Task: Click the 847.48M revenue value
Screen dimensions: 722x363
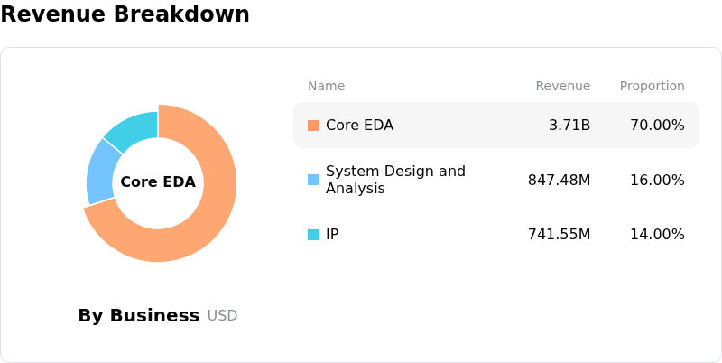Action: (x=559, y=180)
